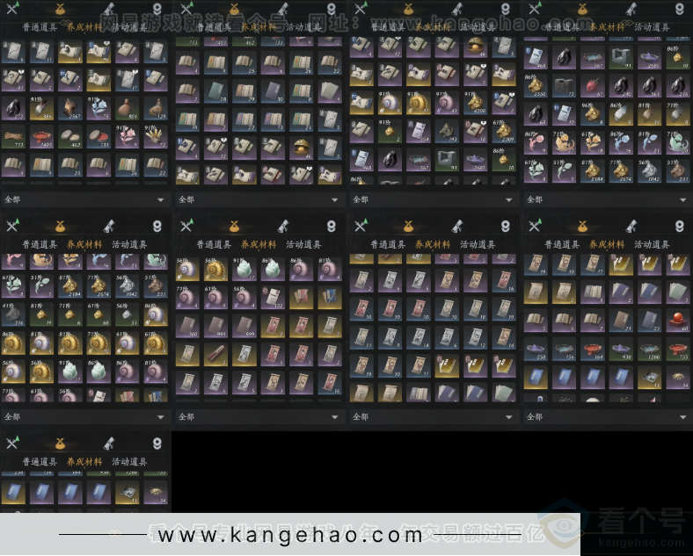
Task: Click gold pouch icon in top-left panel
Action: (x=61, y=10)
